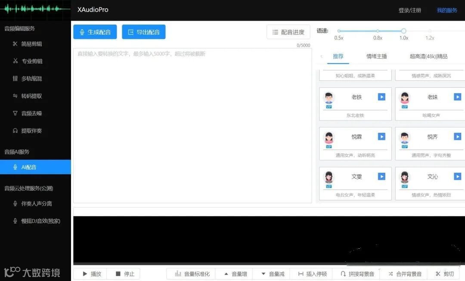Image resolution: width=465 pixels, height=281 pixels.
Task: Click the 情感女声，热情浓烈 description
Action: tap(431, 195)
